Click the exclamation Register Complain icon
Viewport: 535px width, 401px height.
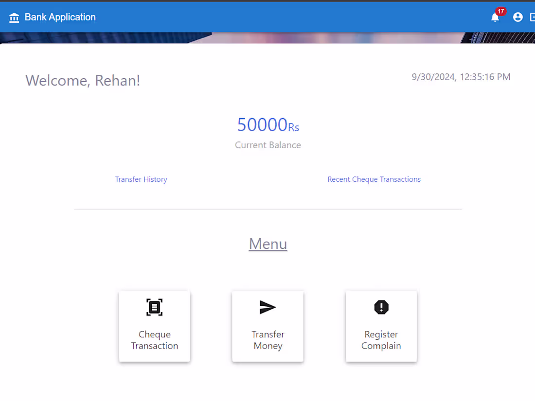pos(381,307)
